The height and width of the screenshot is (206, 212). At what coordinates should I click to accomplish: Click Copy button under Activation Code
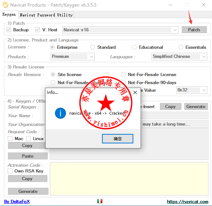coord(28,179)
